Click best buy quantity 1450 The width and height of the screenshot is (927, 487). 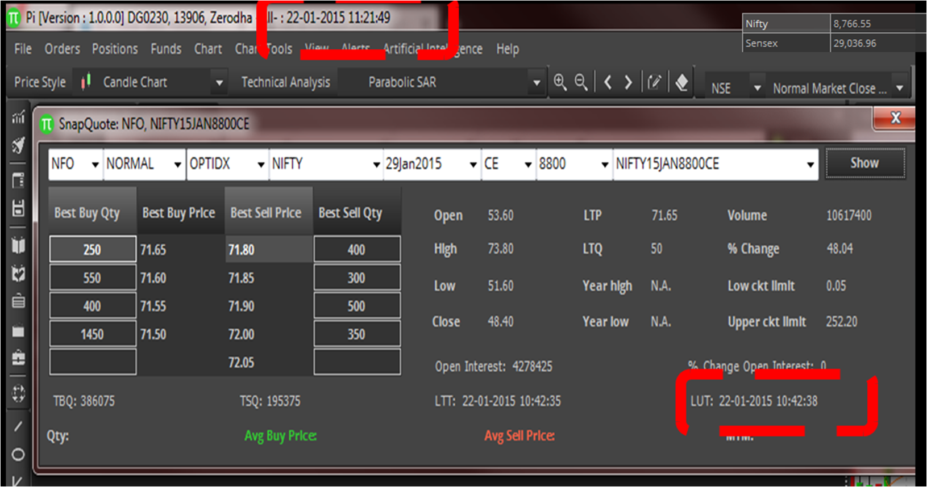coord(93,334)
